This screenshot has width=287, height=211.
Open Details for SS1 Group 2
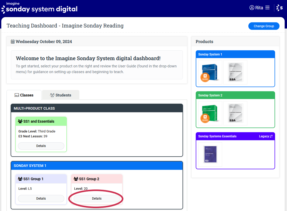(97, 199)
